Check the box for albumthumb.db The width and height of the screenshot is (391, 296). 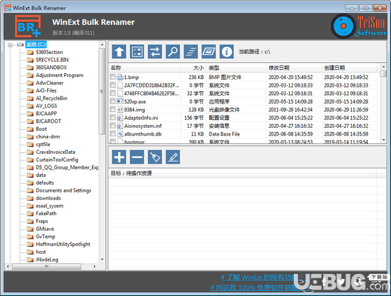(x=112, y=134)
